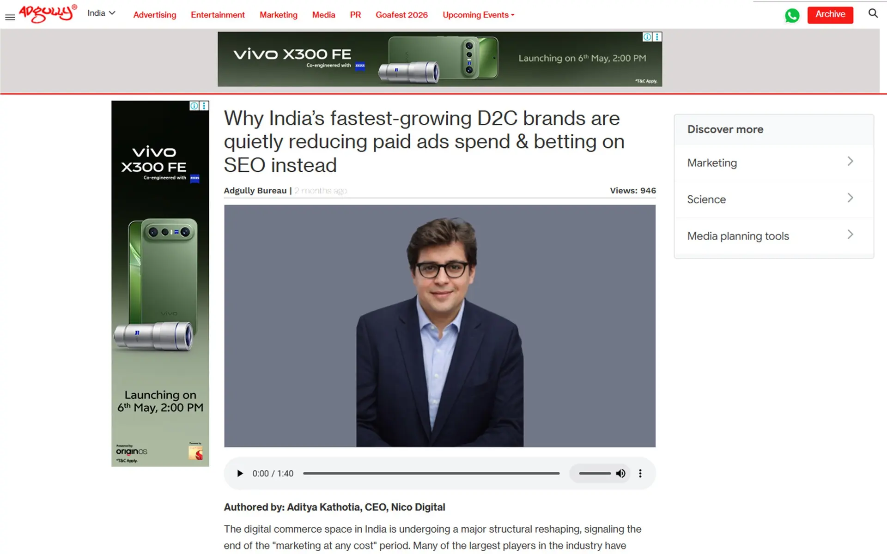Viewport: 887px width, 554px height.
Task: Open the Entertainment menu item
Action: coord(218,15)
